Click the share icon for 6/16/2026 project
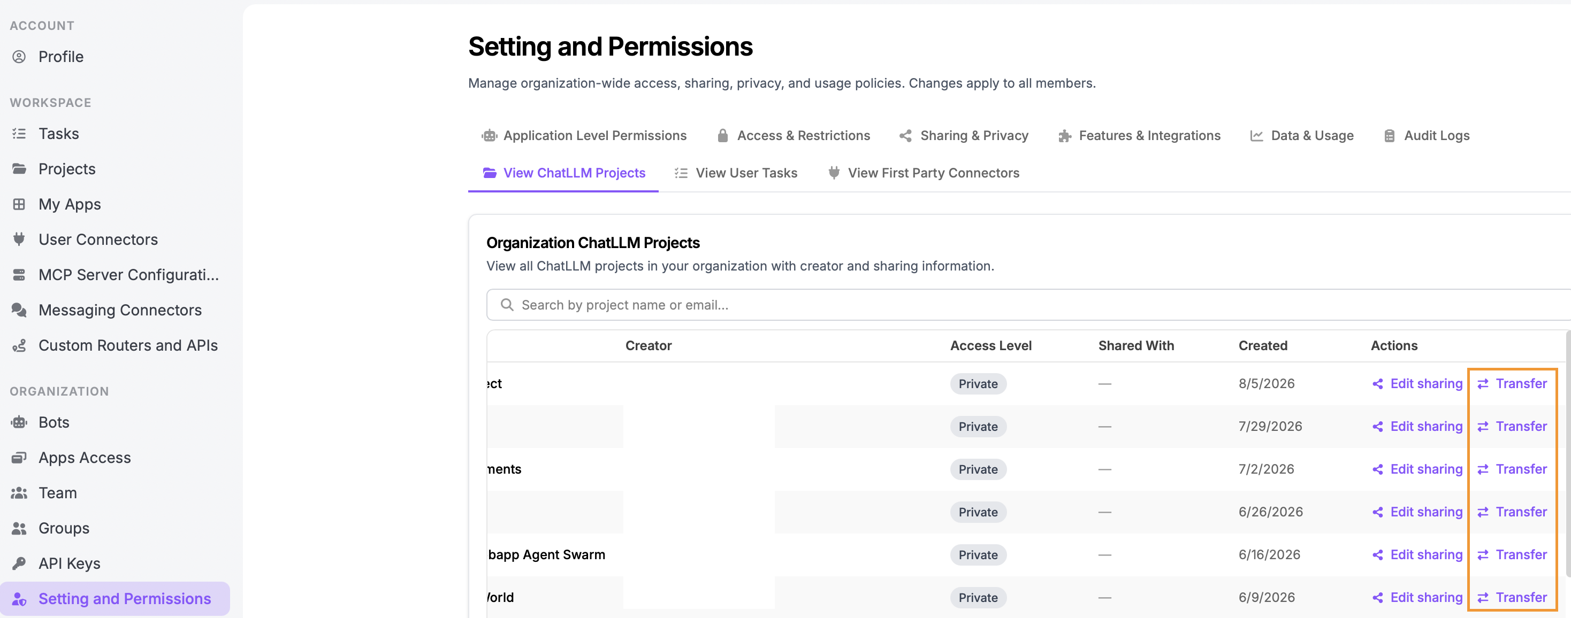 click(x=1378, y=554)
